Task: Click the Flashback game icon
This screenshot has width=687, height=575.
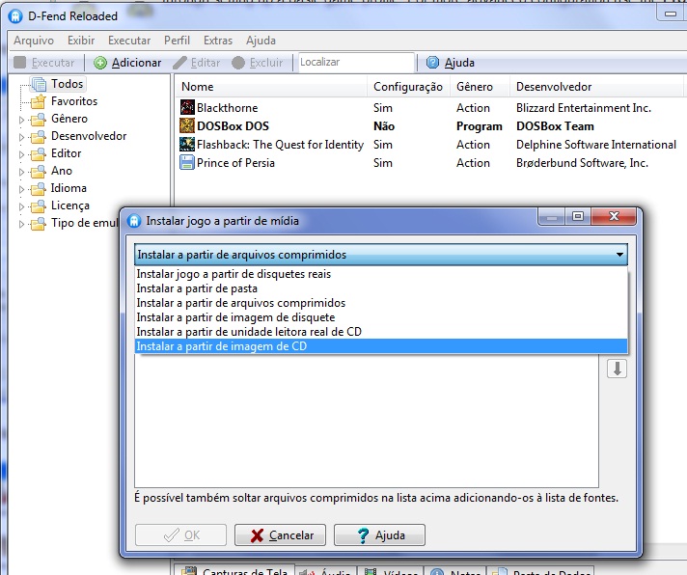Action: (x=187, y=144)
